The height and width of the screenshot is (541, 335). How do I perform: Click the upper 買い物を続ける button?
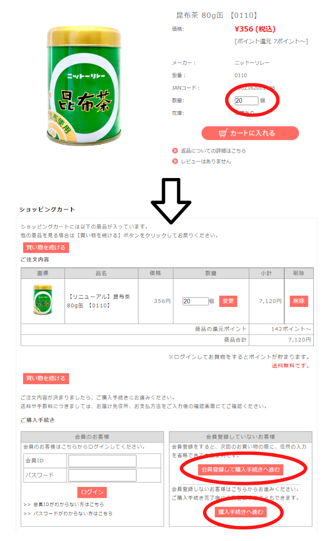(46, 247)
